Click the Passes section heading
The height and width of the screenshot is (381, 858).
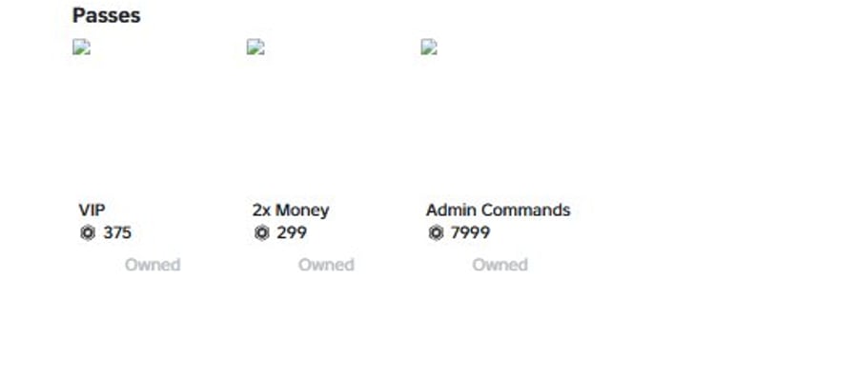tap(106, 15)
